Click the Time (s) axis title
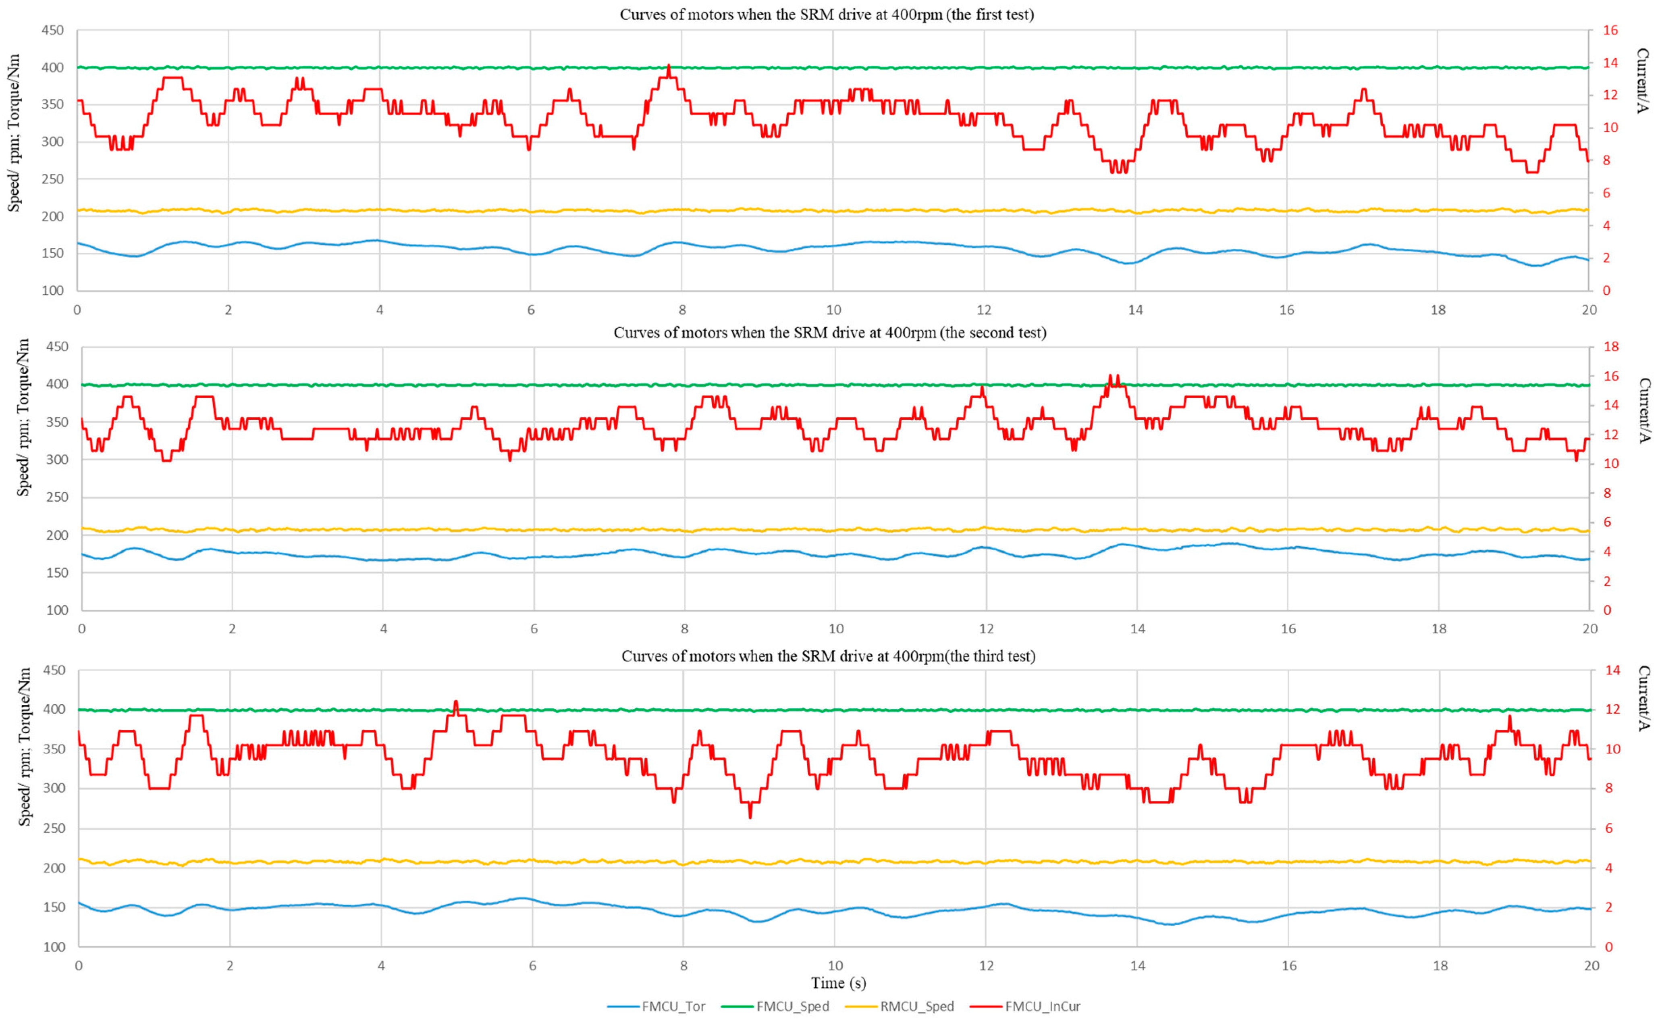Screen dimensions: 1658x1024 838,983
